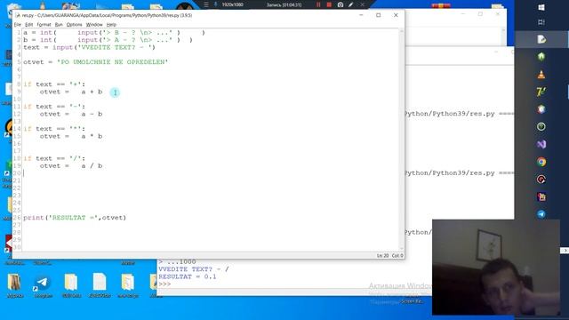Viewport: 569px width, 320px height.
Task: Click the 'PO UMOLCHNIE NE OPREDELEN' string
Action: pos(113,62)
